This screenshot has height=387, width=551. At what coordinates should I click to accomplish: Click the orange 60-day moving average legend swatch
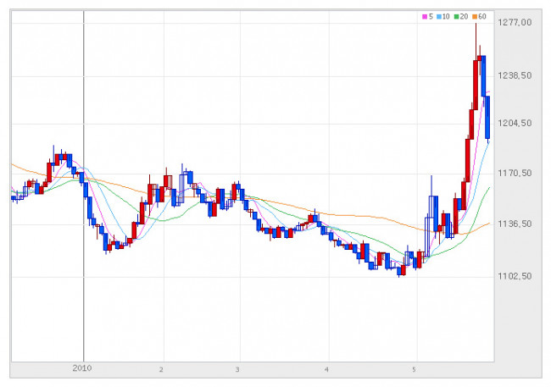(475, 16)
